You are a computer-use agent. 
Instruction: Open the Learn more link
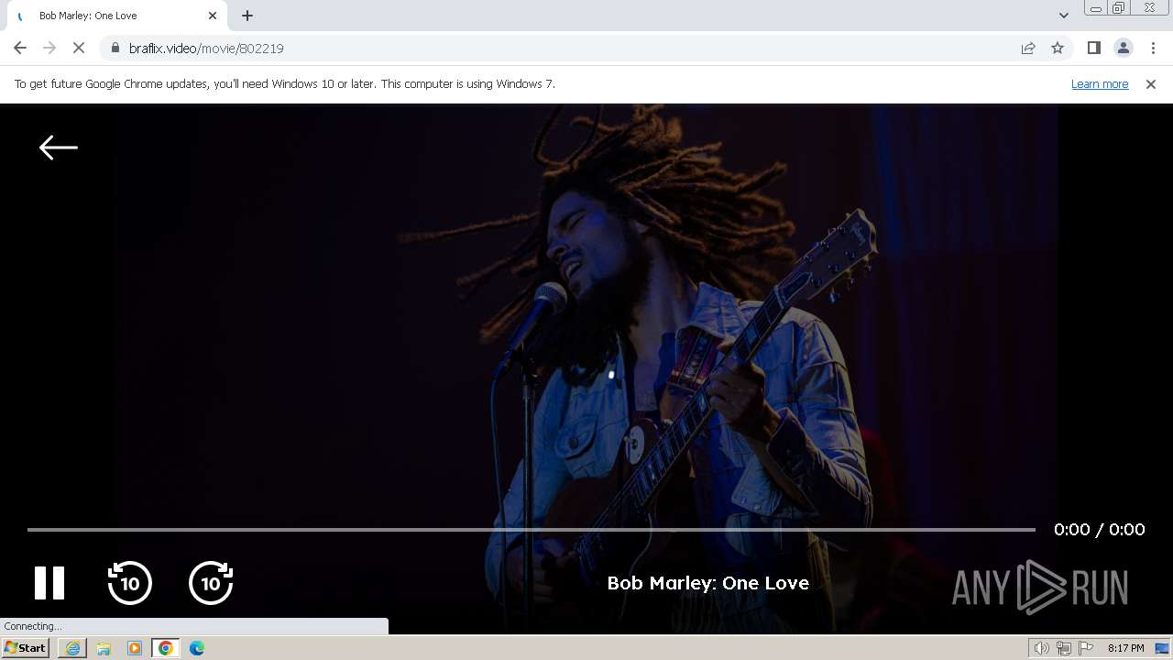click(1100, 83)
